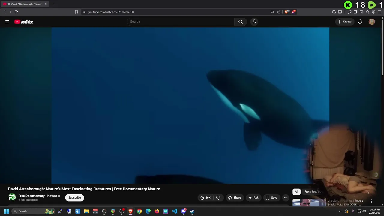Open the Unsolved Mysteries recommended video thumbnail
The height and width of the screenshot is (216, 384).
pos(309,203)
